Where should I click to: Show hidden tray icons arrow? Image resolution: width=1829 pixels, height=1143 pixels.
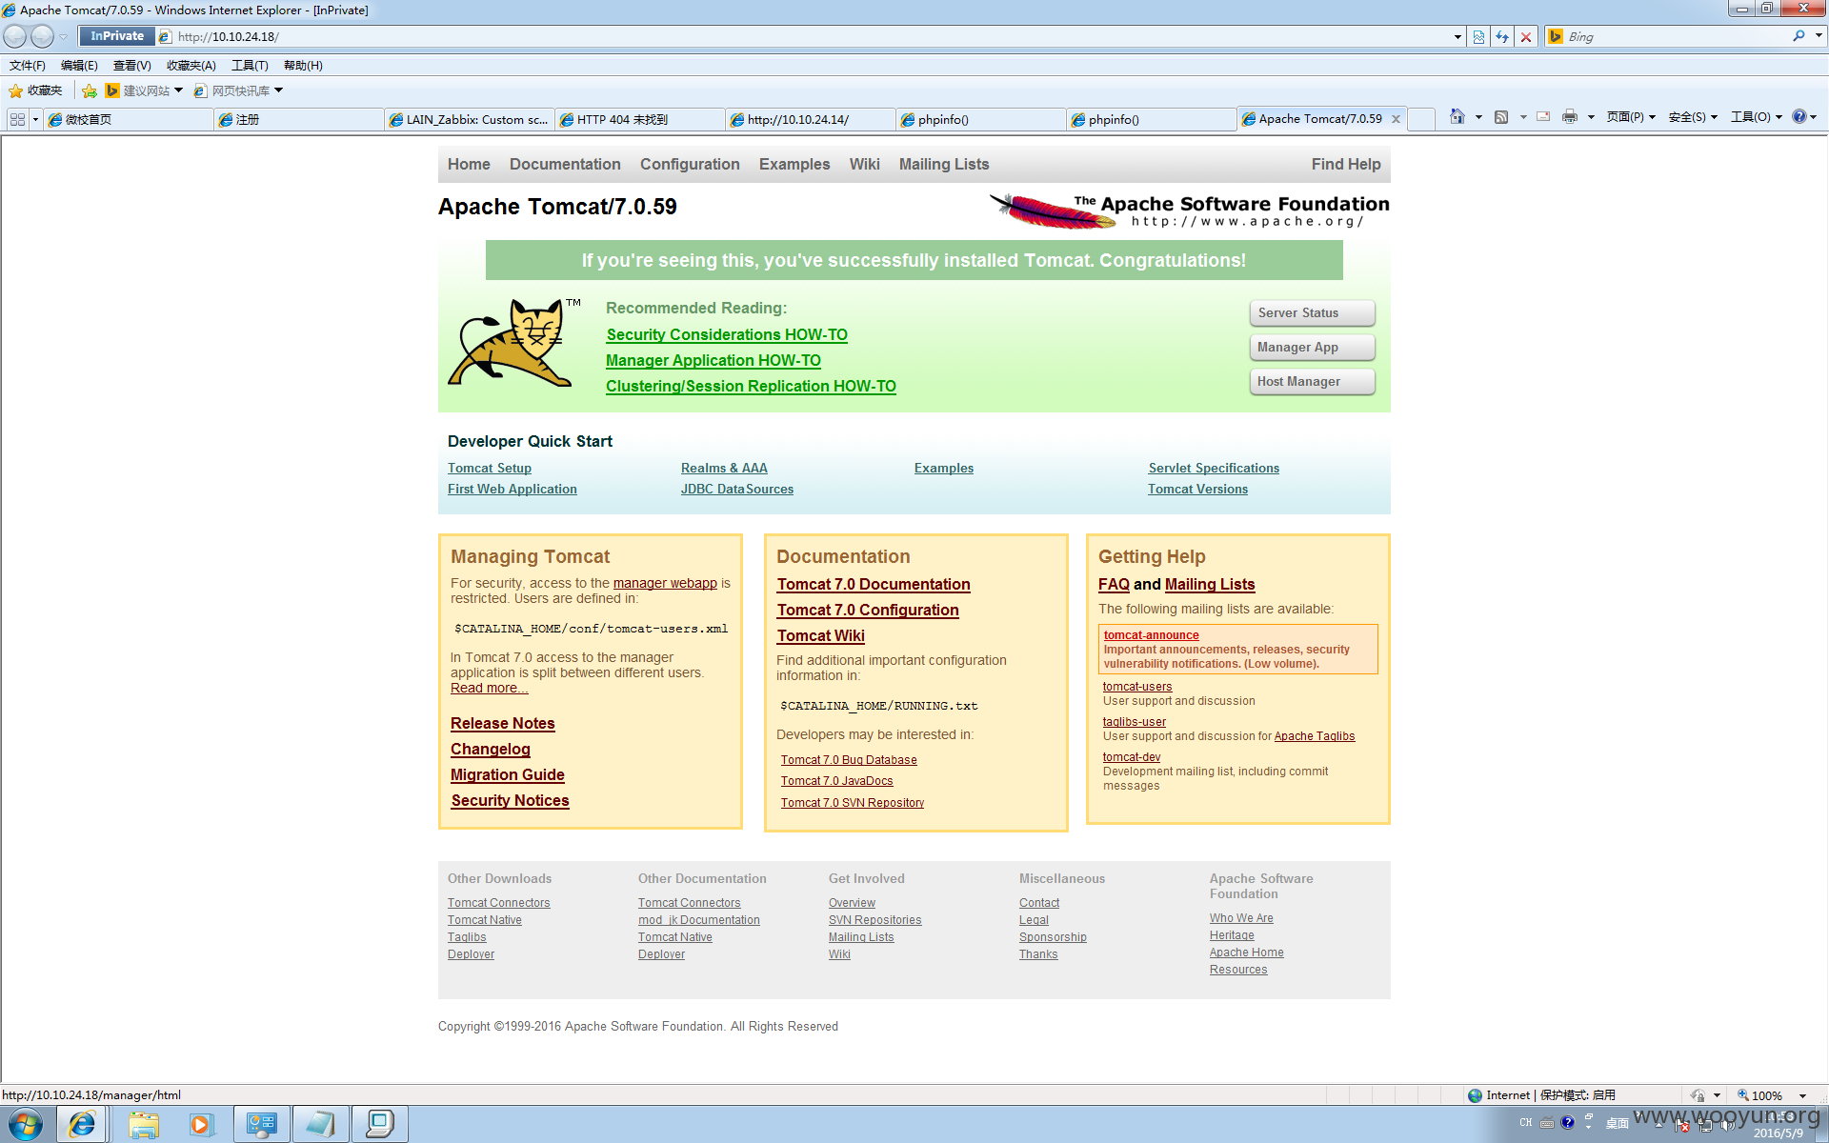(1659, 1125)
